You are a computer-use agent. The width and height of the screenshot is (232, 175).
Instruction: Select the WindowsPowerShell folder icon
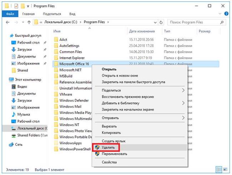(56, 149)
